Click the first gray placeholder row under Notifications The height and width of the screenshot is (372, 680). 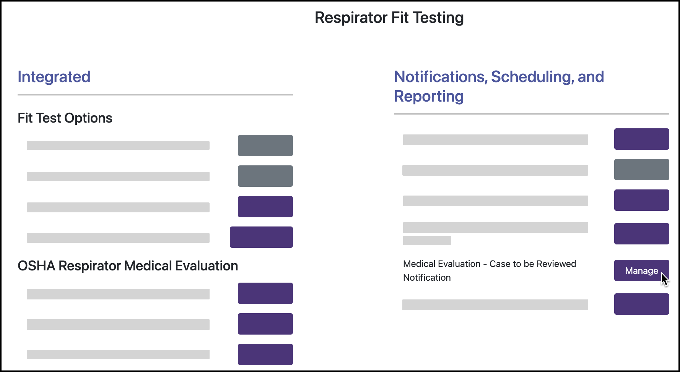click(495, 140)
